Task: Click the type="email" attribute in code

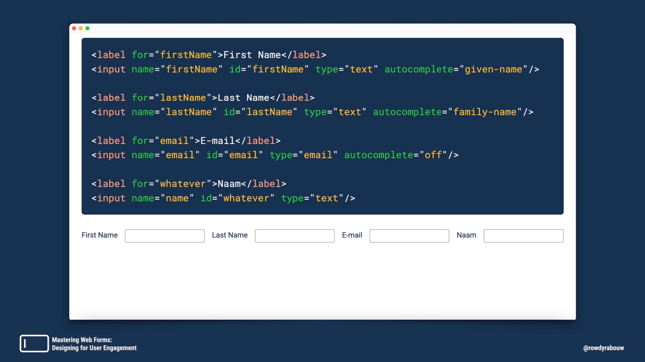Action: 303,155
